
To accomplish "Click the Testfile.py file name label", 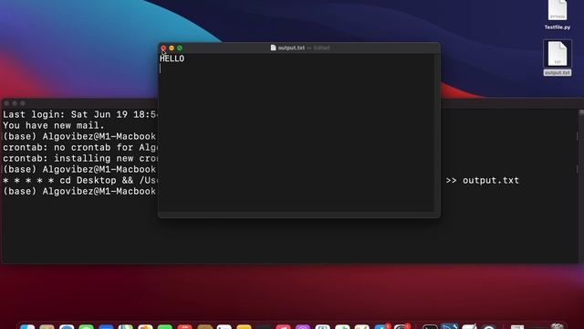I will pos(558,27).
